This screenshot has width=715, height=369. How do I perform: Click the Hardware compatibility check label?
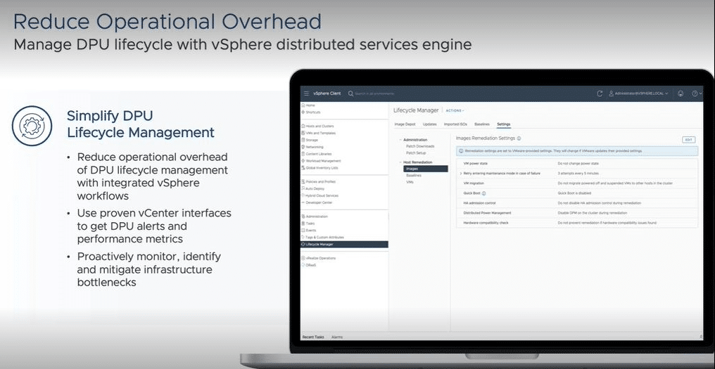pyautogui.click(x=486, y=224)
